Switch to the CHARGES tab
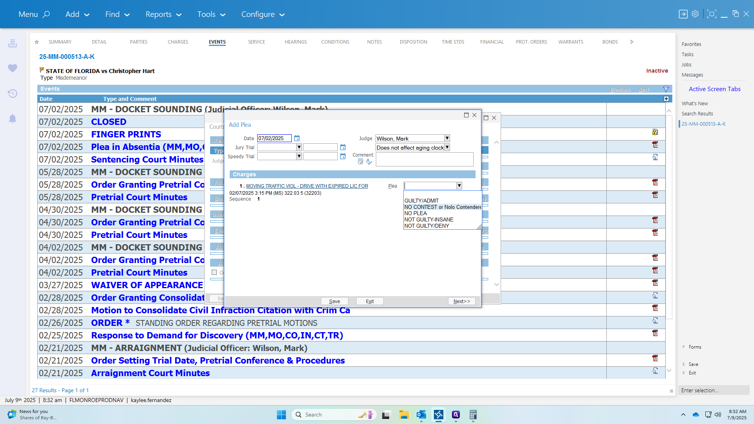This screenshot has height=424, width=754. pos(178,42)
